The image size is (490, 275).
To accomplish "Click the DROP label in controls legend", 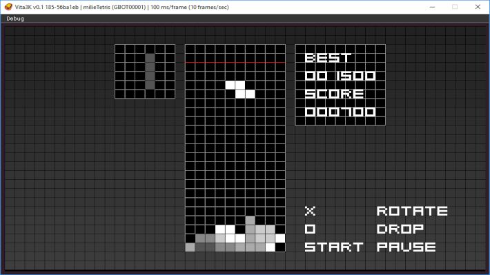I will pos(400,229).
